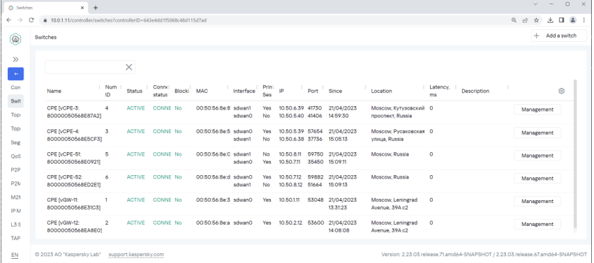Open TAP section in sidebar
Viewport: 594px width, 263px height.
point(15,238)
